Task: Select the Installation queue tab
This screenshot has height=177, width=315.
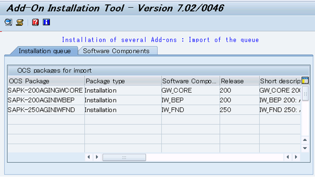Action: (x=44, y=51)
